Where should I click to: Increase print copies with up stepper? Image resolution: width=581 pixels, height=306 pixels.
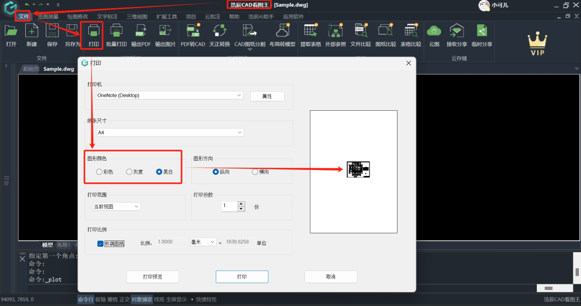[241, 204]
